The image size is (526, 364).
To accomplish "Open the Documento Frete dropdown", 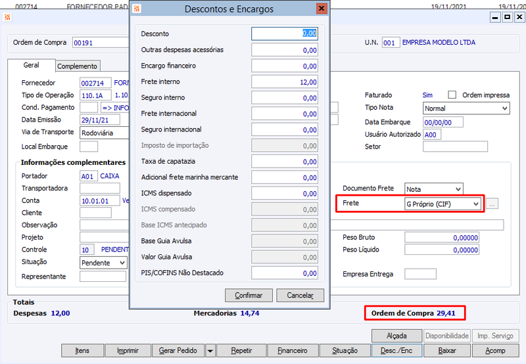I will click(433, 189).
